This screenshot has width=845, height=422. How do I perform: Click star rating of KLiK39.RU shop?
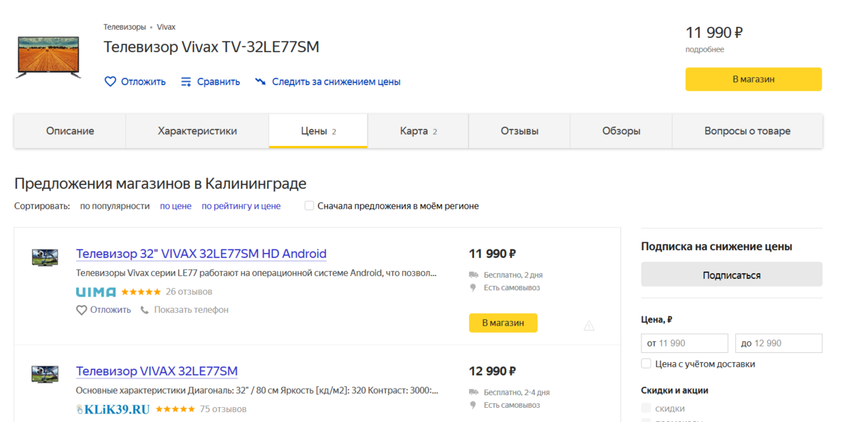pos(175,409)
